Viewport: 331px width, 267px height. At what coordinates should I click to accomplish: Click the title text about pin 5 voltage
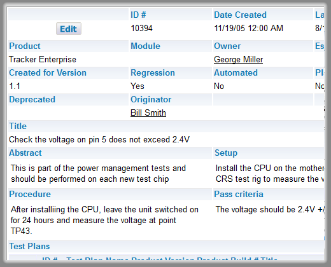pos(99,139)
